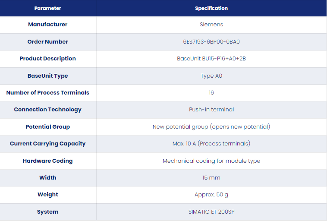The height and width of the screenshot is (221, 327).
Task: Select the 'SIMATIC ET 200SP' value
Action: (x=211, y=212)
